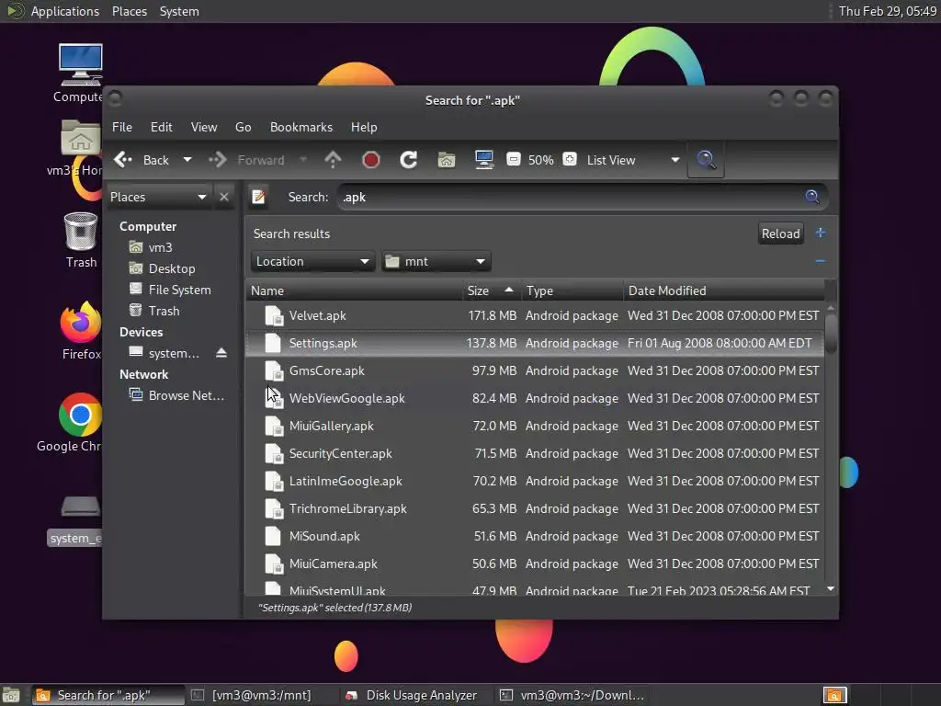
Task: Open the Bookmarks menu
Action: [x=301, y=127]
